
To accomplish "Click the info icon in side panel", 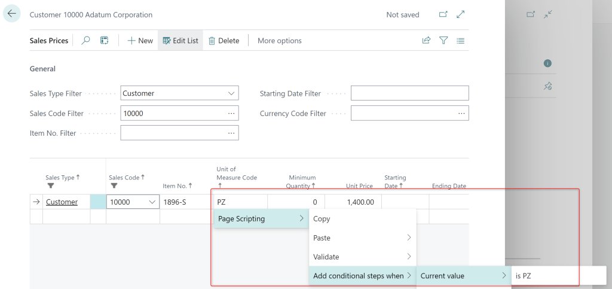I will pyautogui.click(x=547, y=63).
